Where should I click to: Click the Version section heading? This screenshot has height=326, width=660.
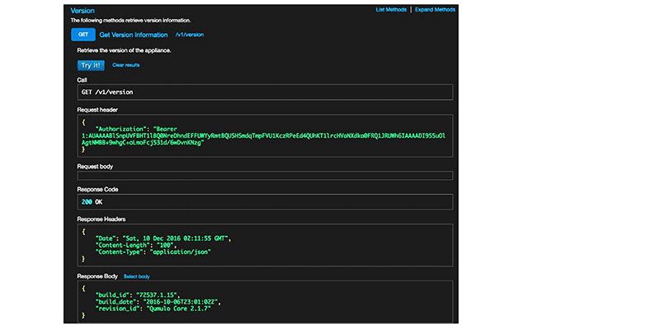point(82,11)
